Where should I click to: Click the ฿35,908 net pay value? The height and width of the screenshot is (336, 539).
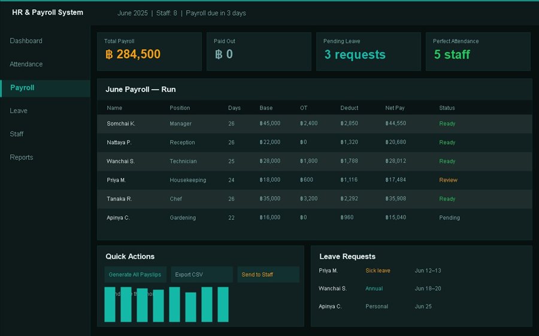point(396,198)
